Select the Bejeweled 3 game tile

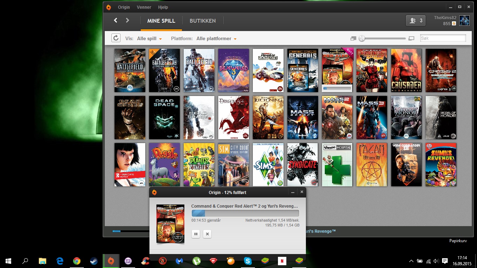tap(234, 70)
